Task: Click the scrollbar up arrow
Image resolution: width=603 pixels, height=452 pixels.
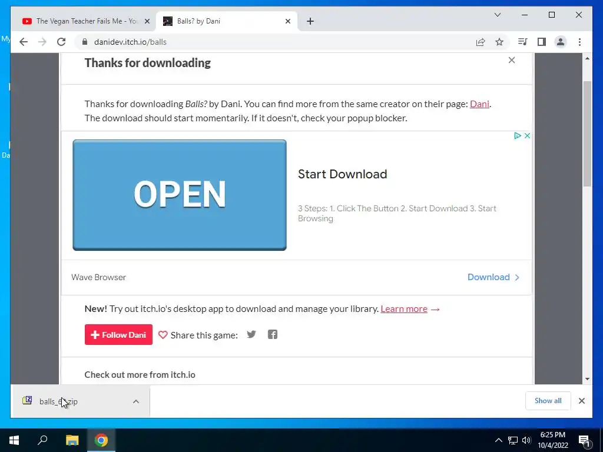Action: pos(587,58)
